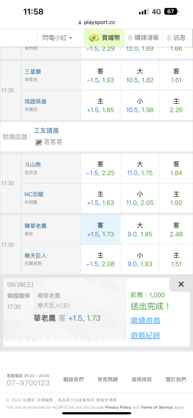
Task: Select 培證英雄 小 10.5, 1.98 option
Action: click(x=140, y=106)
